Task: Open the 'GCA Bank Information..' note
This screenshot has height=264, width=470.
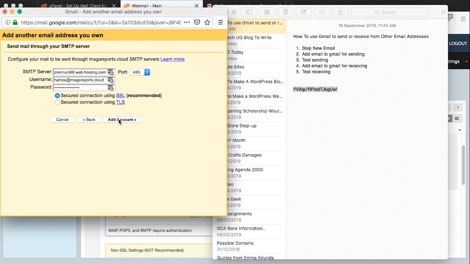Action: pos(249,231)
